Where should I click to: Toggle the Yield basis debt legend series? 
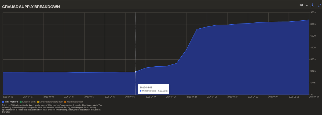tap(74, 102)
